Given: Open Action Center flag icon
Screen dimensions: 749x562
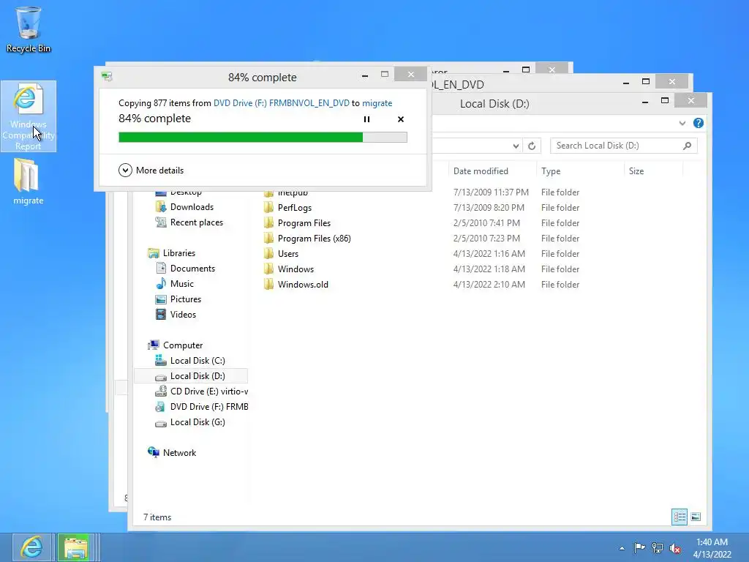Looking at the screenshot, I should click(x=639, y=547).
